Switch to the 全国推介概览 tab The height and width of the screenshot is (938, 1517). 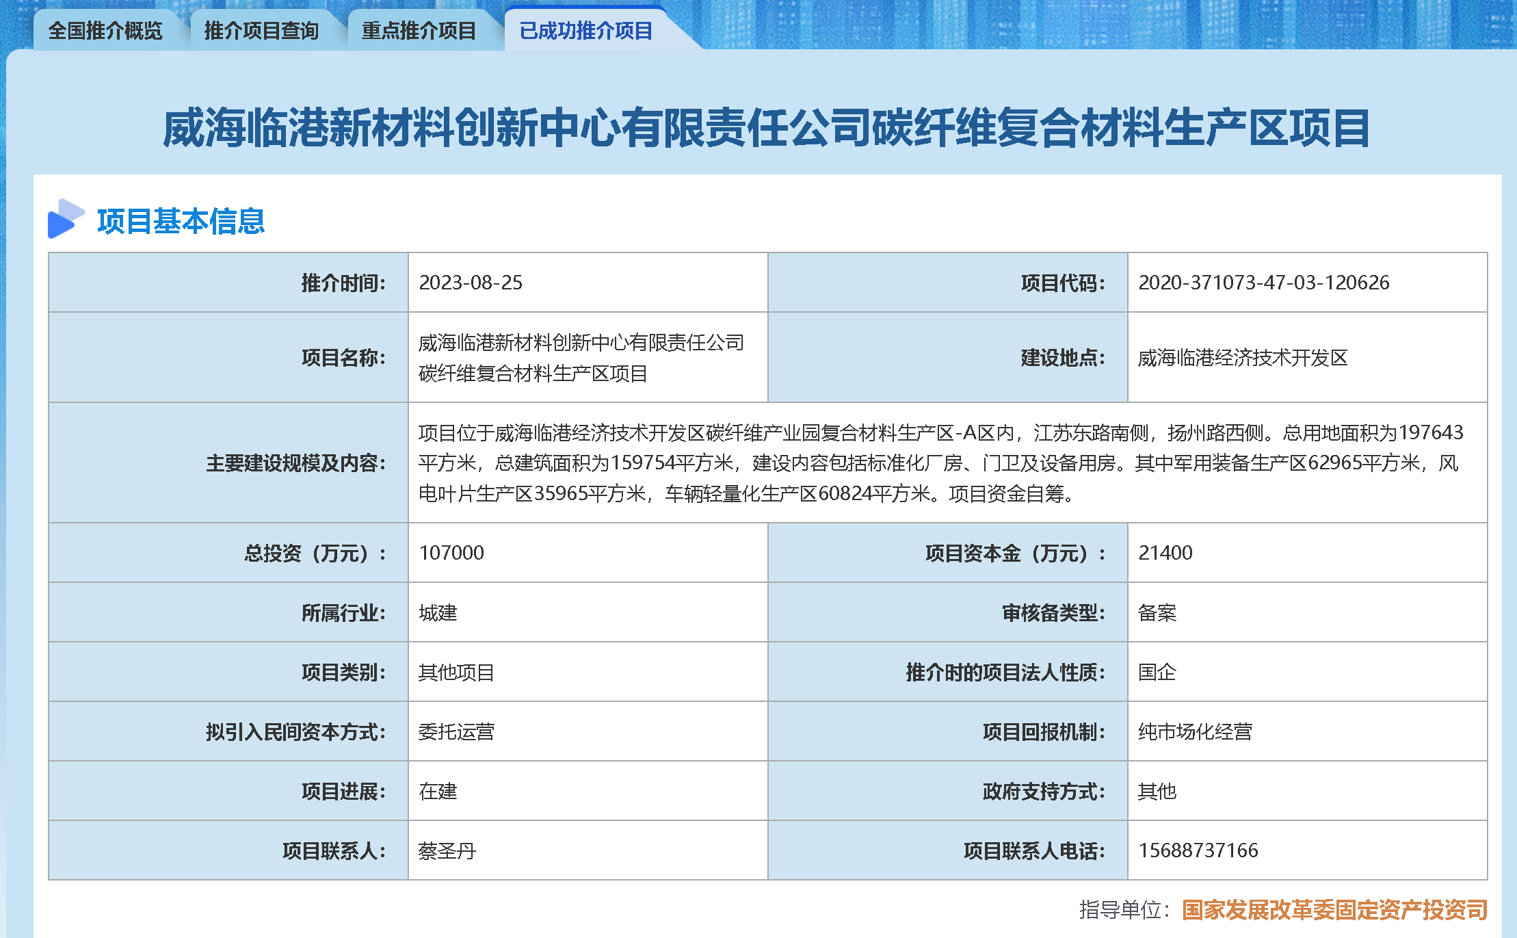pos(106,31)
